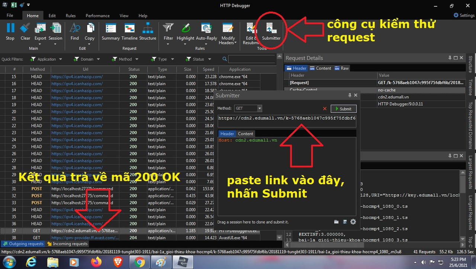
Task: Expand the Export dropdown arrow
Action: point(40,44)
